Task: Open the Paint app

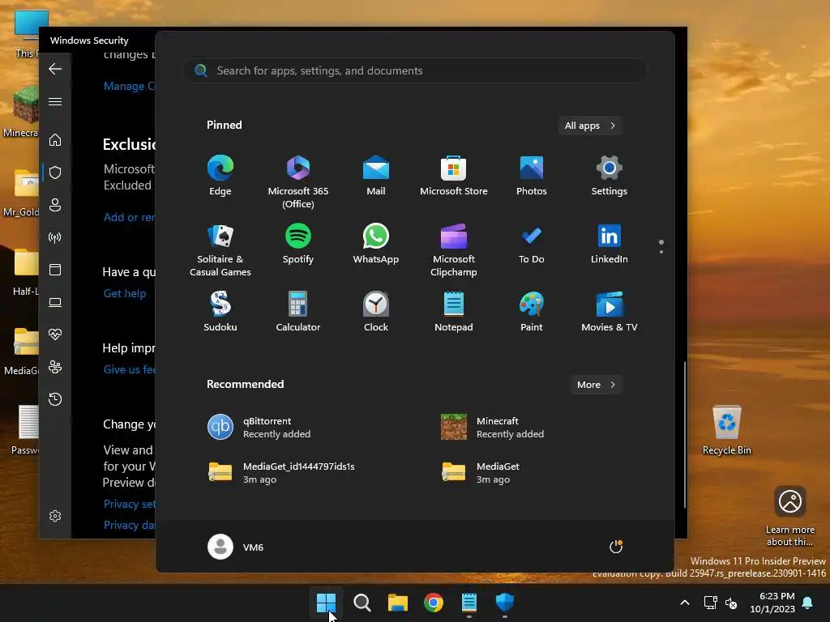Action: [x=532, y=312]
